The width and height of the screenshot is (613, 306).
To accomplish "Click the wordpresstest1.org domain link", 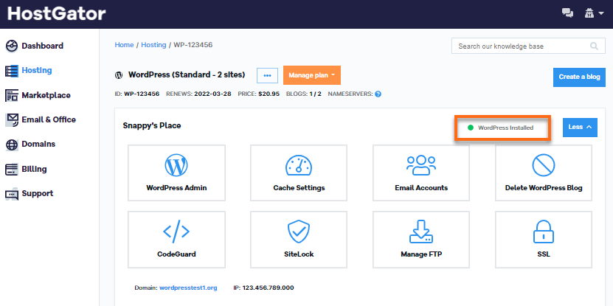I will pos(188,288).
